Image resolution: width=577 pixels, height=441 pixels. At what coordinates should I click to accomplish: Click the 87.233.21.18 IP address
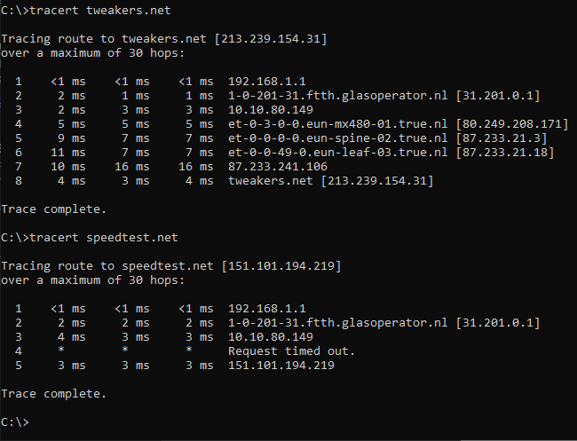[x=505, y=153]
